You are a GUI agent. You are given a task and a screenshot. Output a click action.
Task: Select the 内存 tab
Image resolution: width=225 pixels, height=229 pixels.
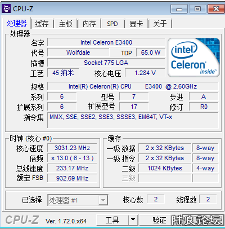89,24
